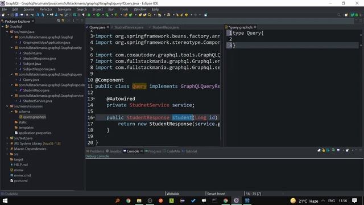Expand the JRE System Library node
Viewport: 364px width, 205px height.
7,143
